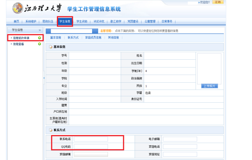The image size is (252, 160).
Task: Click the 出生日期 label cell
Action: click(132, 63)
